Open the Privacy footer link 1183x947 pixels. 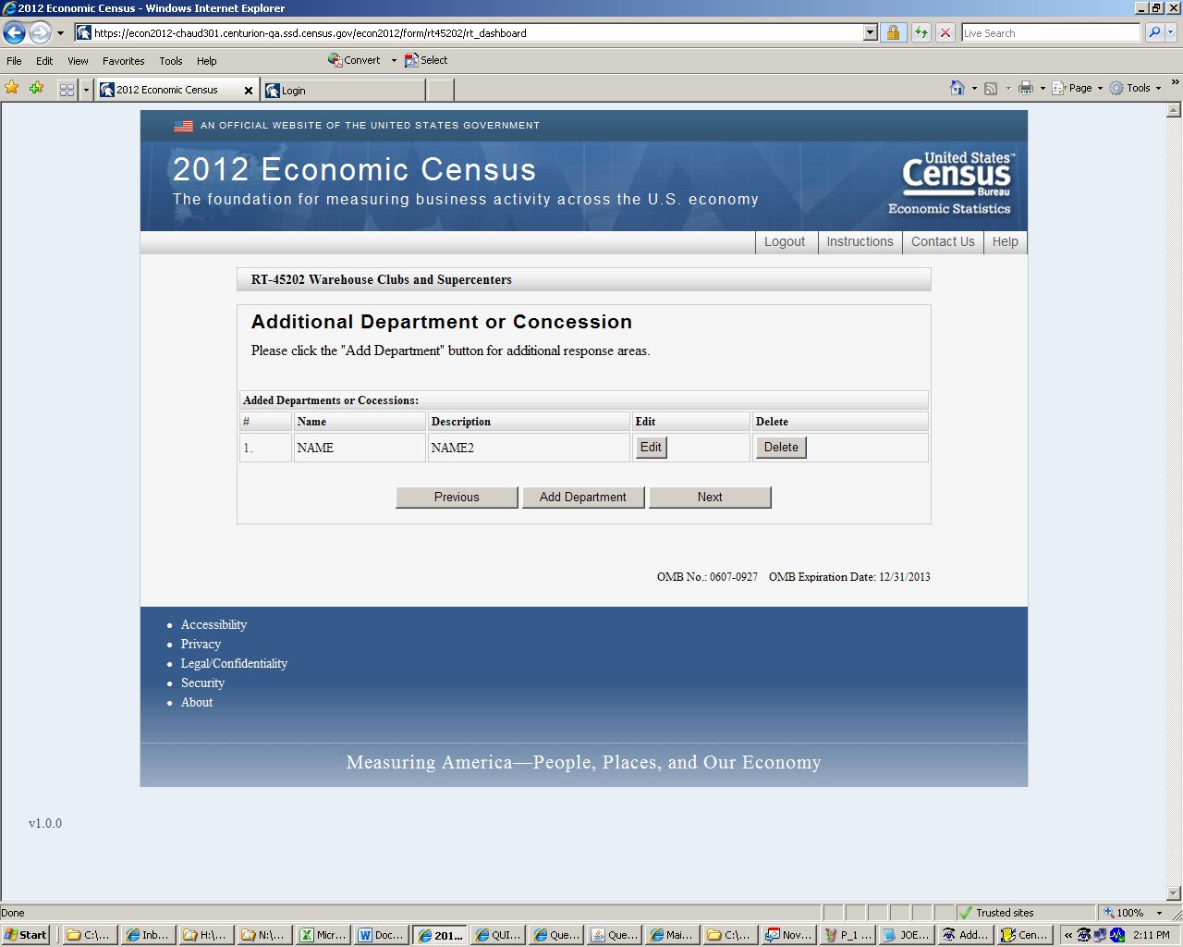[201, 645]
